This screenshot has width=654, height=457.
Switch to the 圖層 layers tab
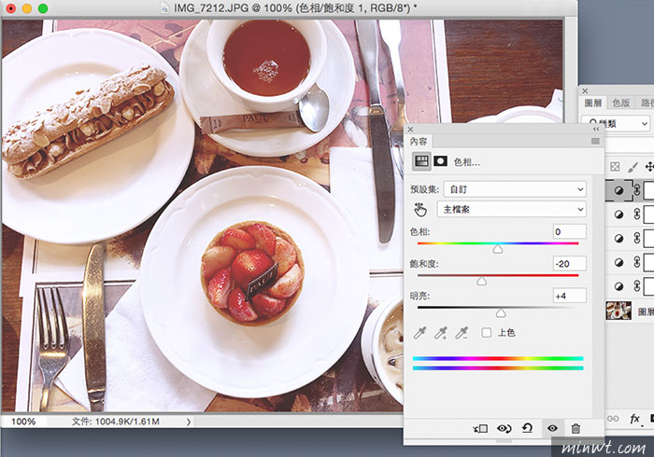pyautogui.click(x=593, y=103)
